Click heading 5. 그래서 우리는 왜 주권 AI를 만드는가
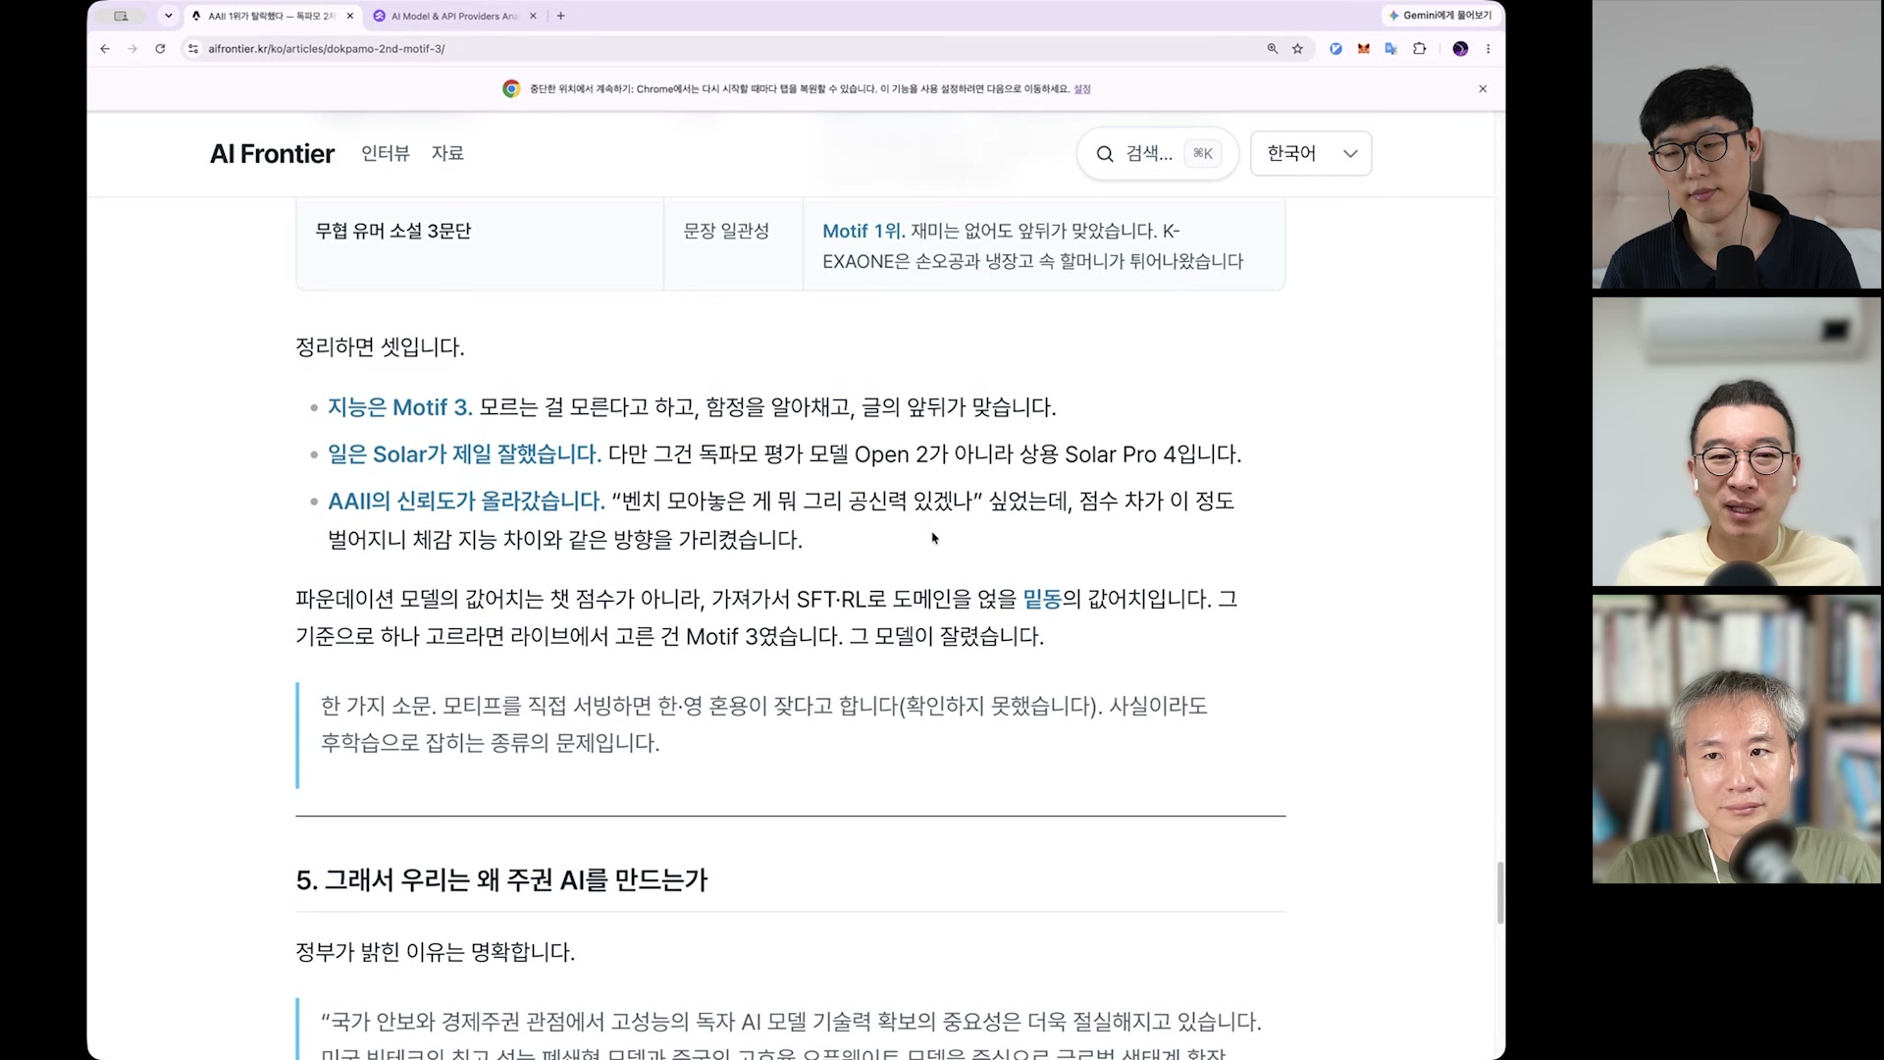1884x1060 pixels. [501, 880]
